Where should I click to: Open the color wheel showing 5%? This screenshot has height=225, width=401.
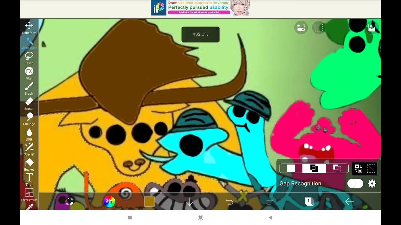[x=109, y=202]
